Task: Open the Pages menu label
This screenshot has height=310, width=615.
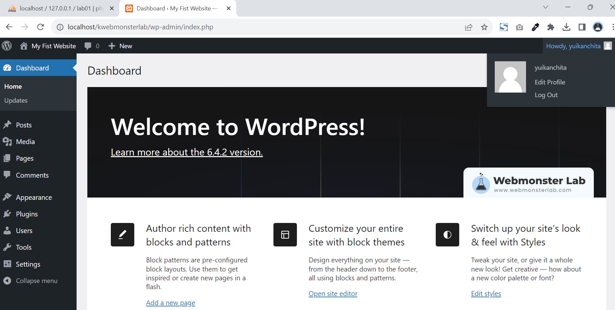Action: [25, 158]
